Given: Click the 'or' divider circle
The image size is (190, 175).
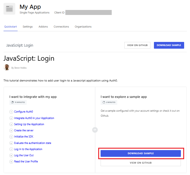Looking at the screenshot, I should tap(95, 130).
